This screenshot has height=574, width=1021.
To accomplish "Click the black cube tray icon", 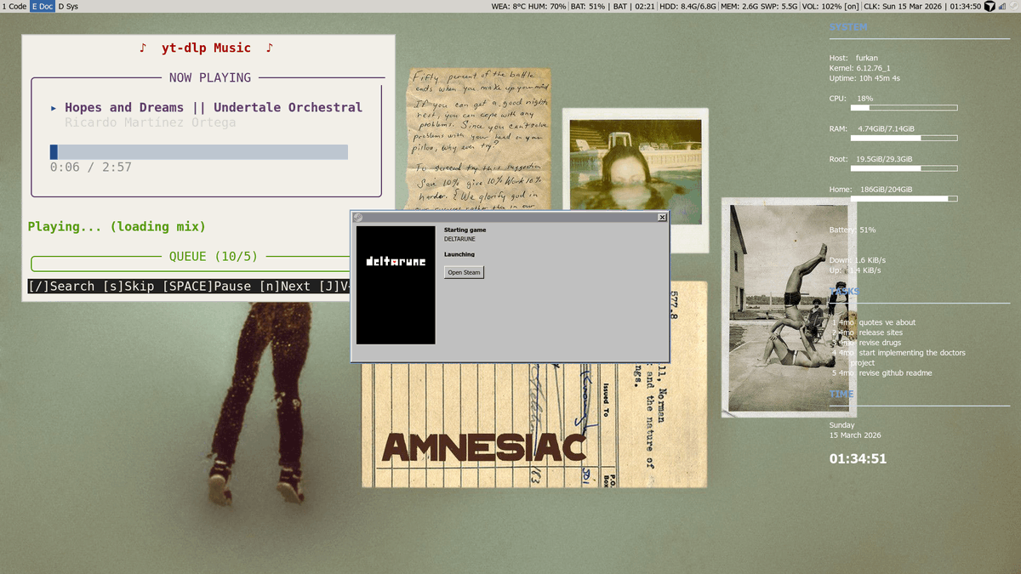I will (990, 6).
